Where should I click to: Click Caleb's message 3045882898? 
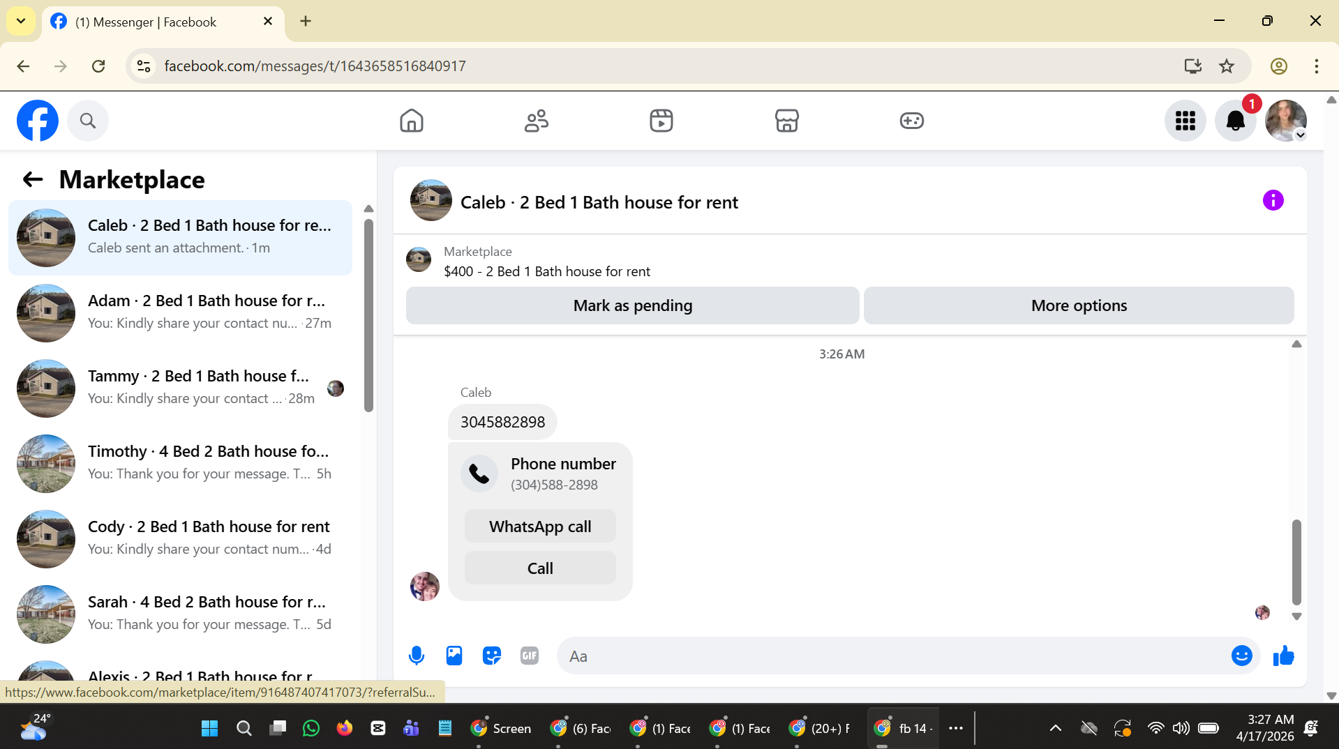click(502, 422)
